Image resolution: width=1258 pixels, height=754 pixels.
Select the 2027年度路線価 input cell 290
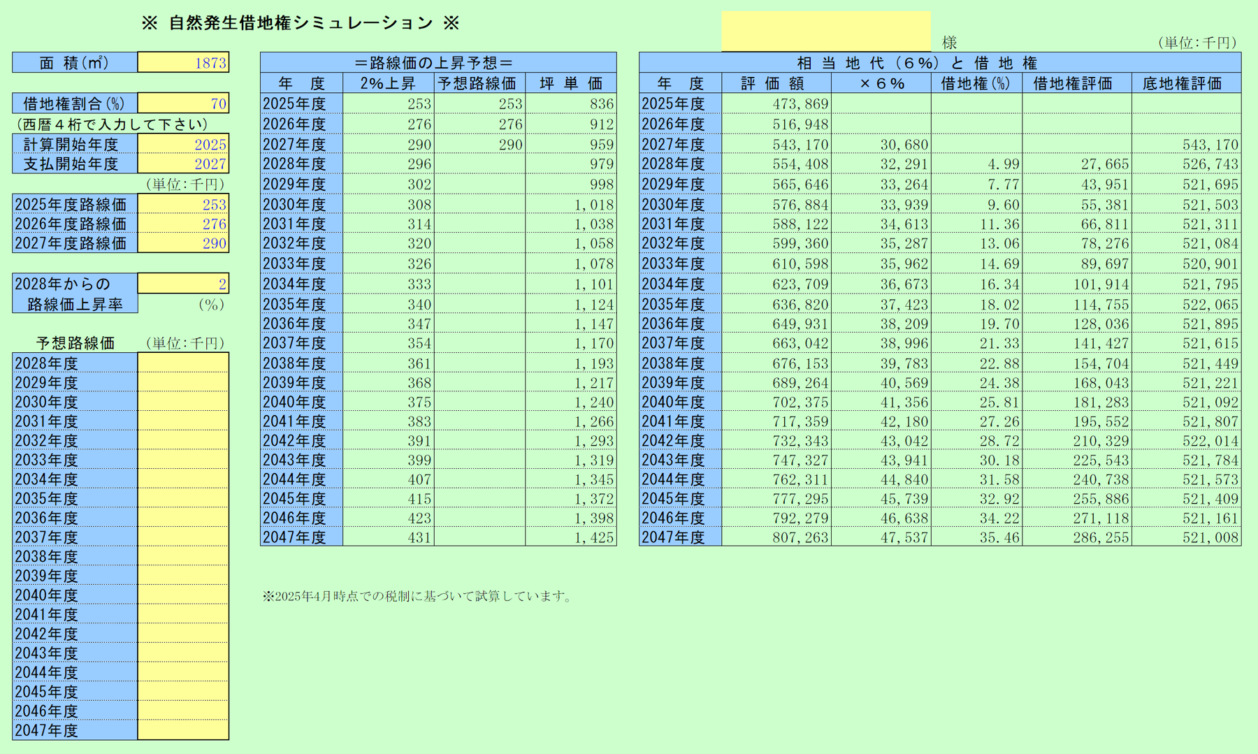coord(183,243)
